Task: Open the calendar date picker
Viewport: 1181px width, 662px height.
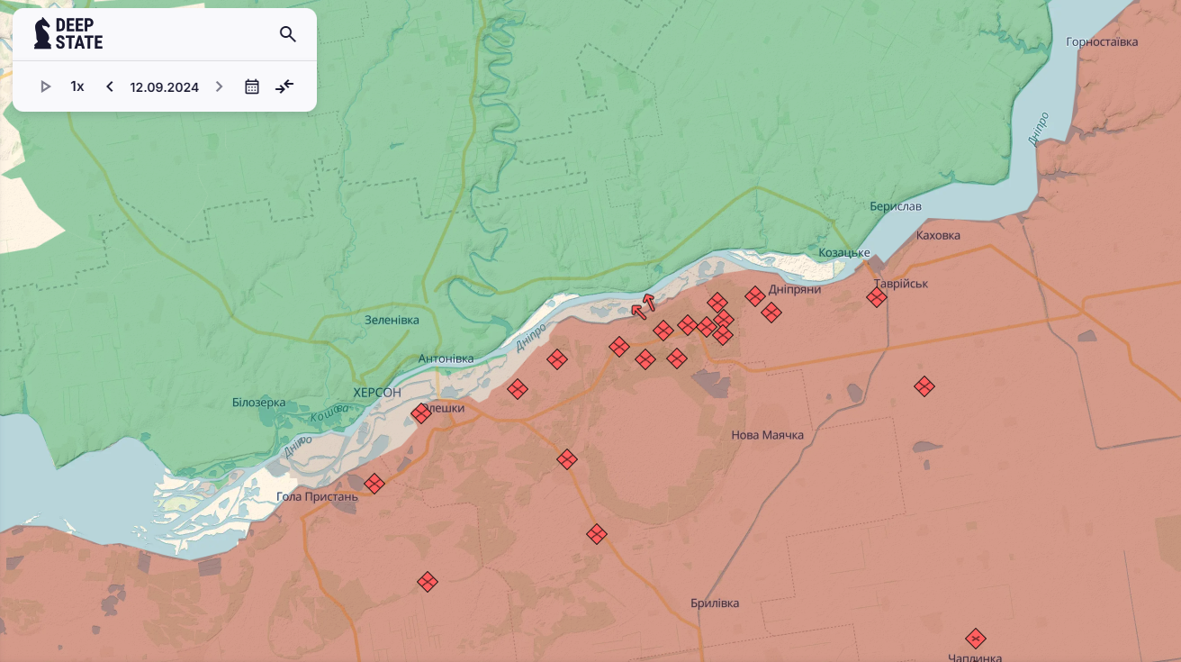Action: (252, 86)
